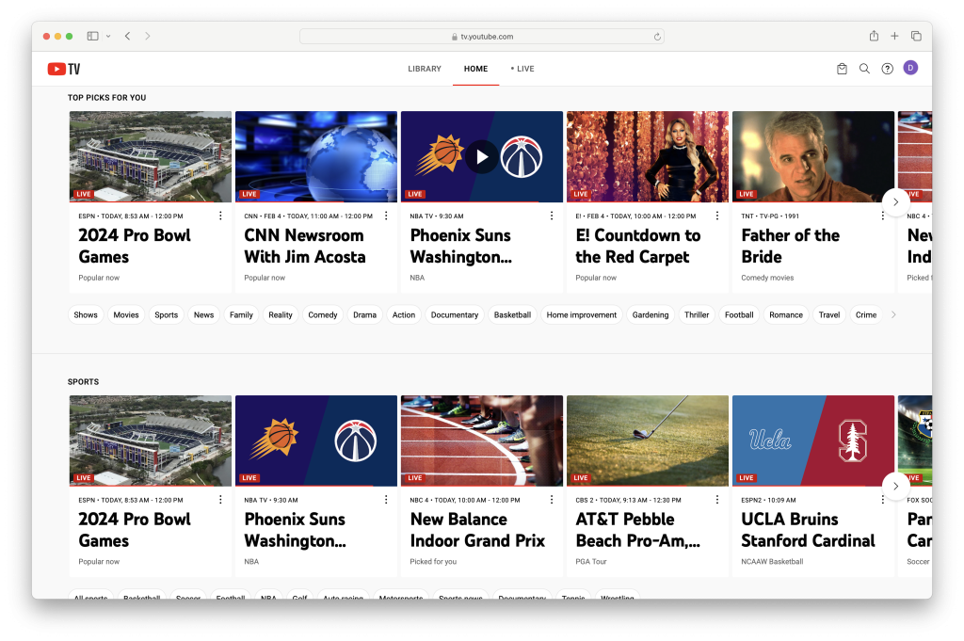Screen dimensions: 964x641
Task: Open the store bag icon
Action: click(x=842, y=69)
